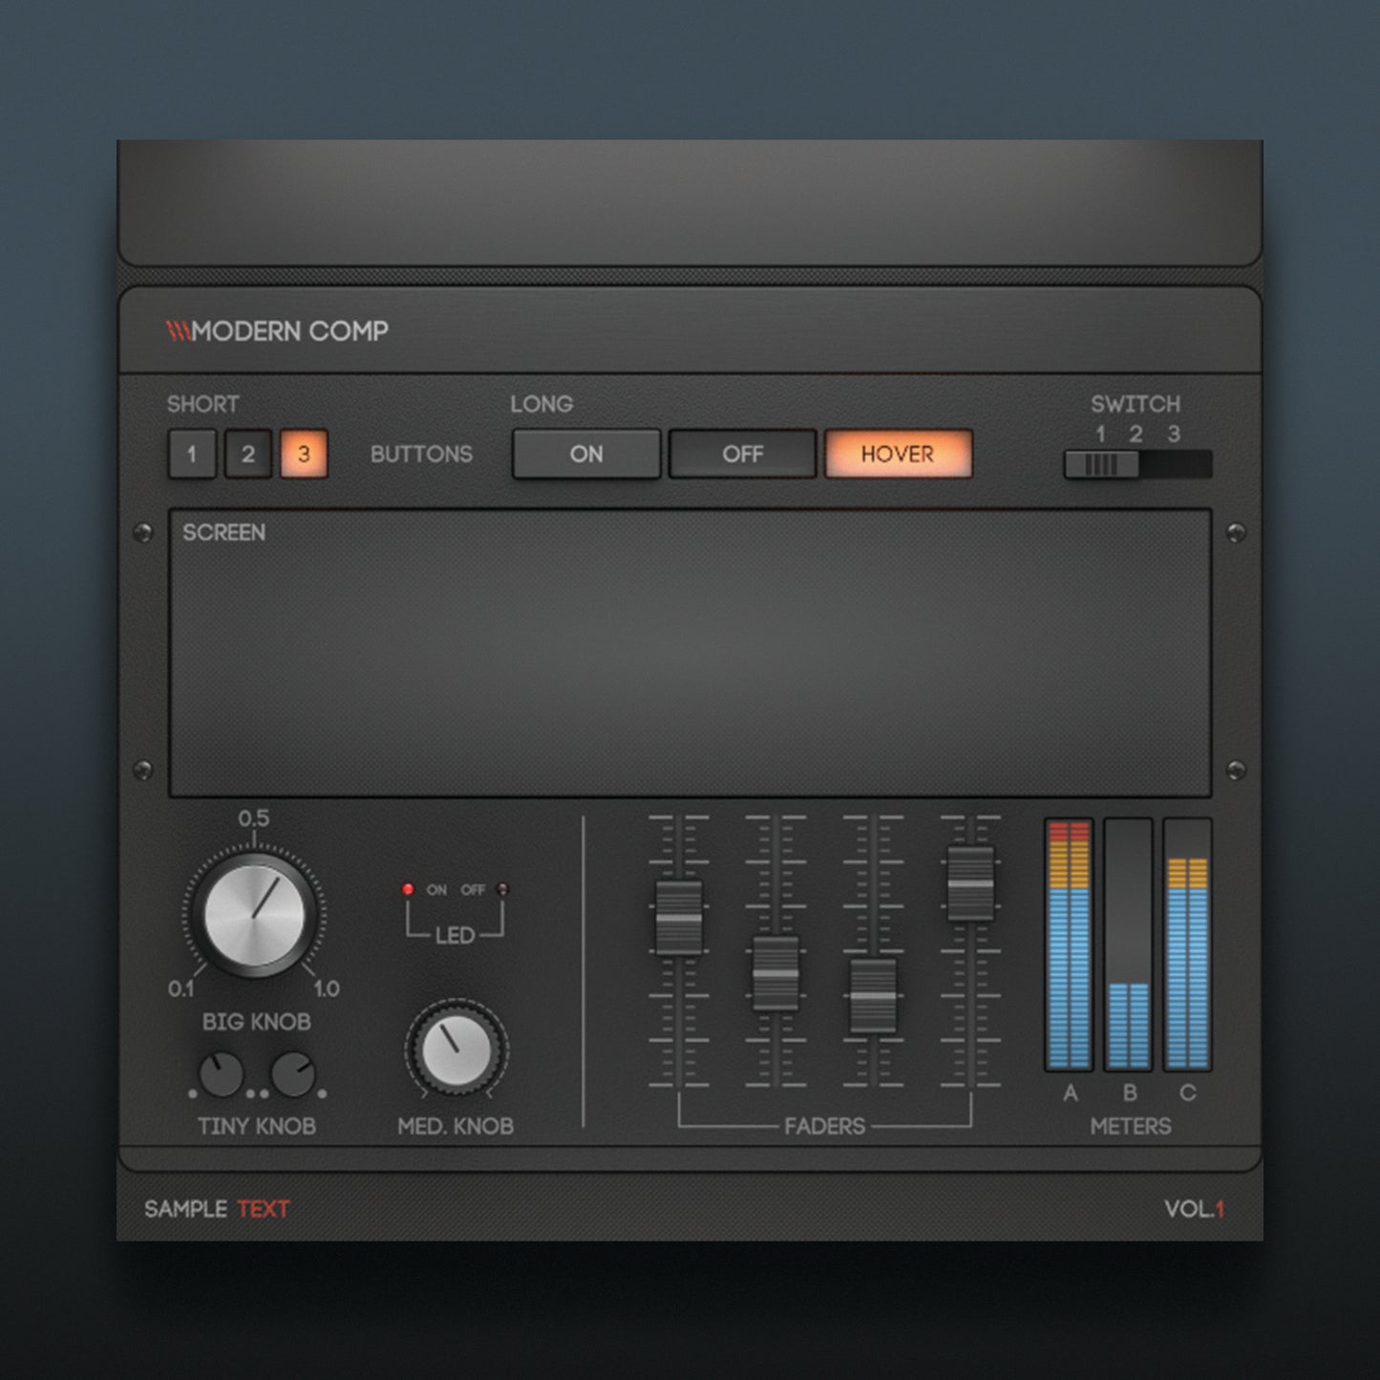Click the right tiny knob
Image resolution: width=1380 pixels, height=1380 pixels.
(293, 1075)
